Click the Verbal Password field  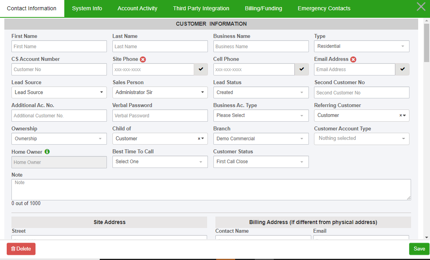pos(160,116)
